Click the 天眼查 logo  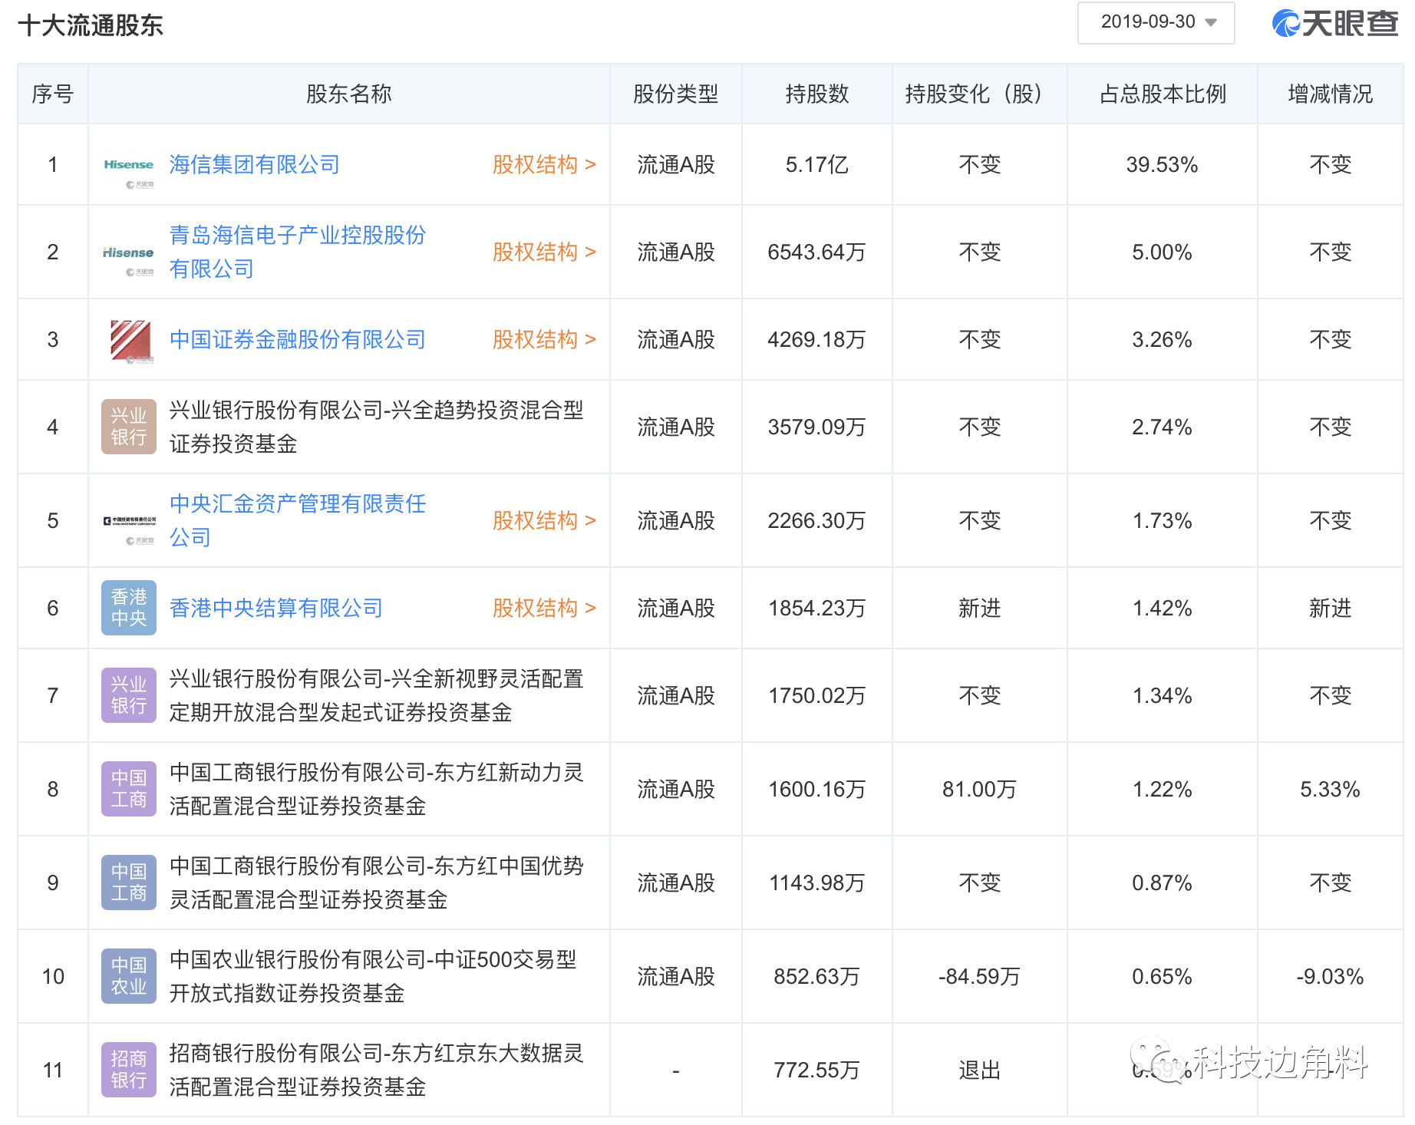tap(1335, 24)
